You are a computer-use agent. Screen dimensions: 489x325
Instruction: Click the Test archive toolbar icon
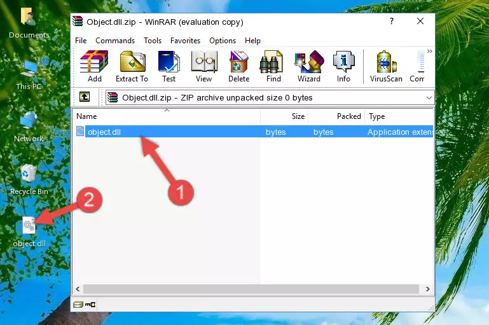[169, 66]
